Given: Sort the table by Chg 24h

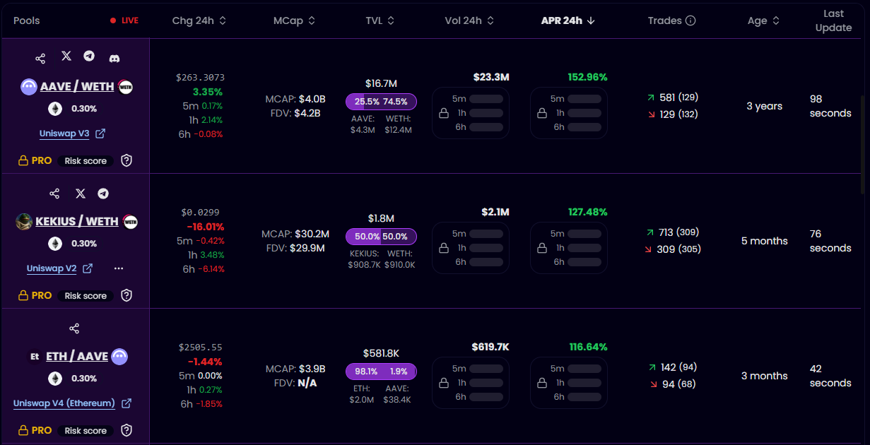Looking at the screenshot, I should click(x=199, y=20).
